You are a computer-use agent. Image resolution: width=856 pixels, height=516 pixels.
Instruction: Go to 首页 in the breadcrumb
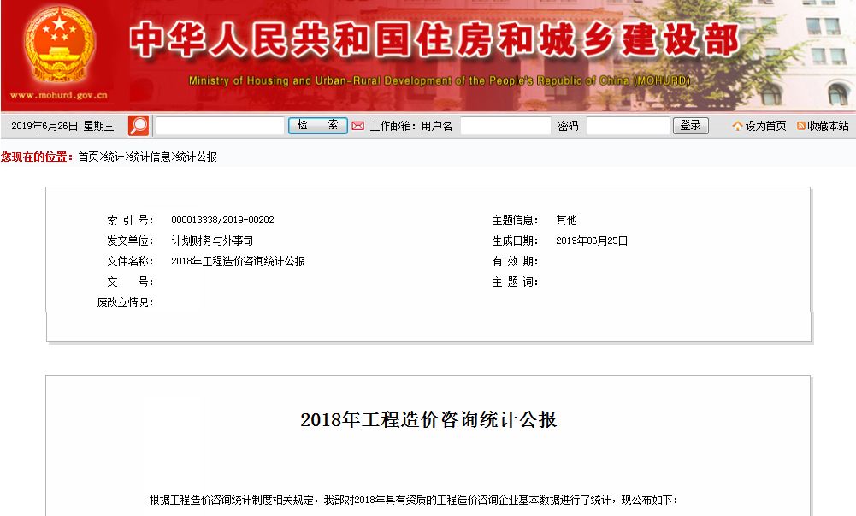tap(88, 157)
